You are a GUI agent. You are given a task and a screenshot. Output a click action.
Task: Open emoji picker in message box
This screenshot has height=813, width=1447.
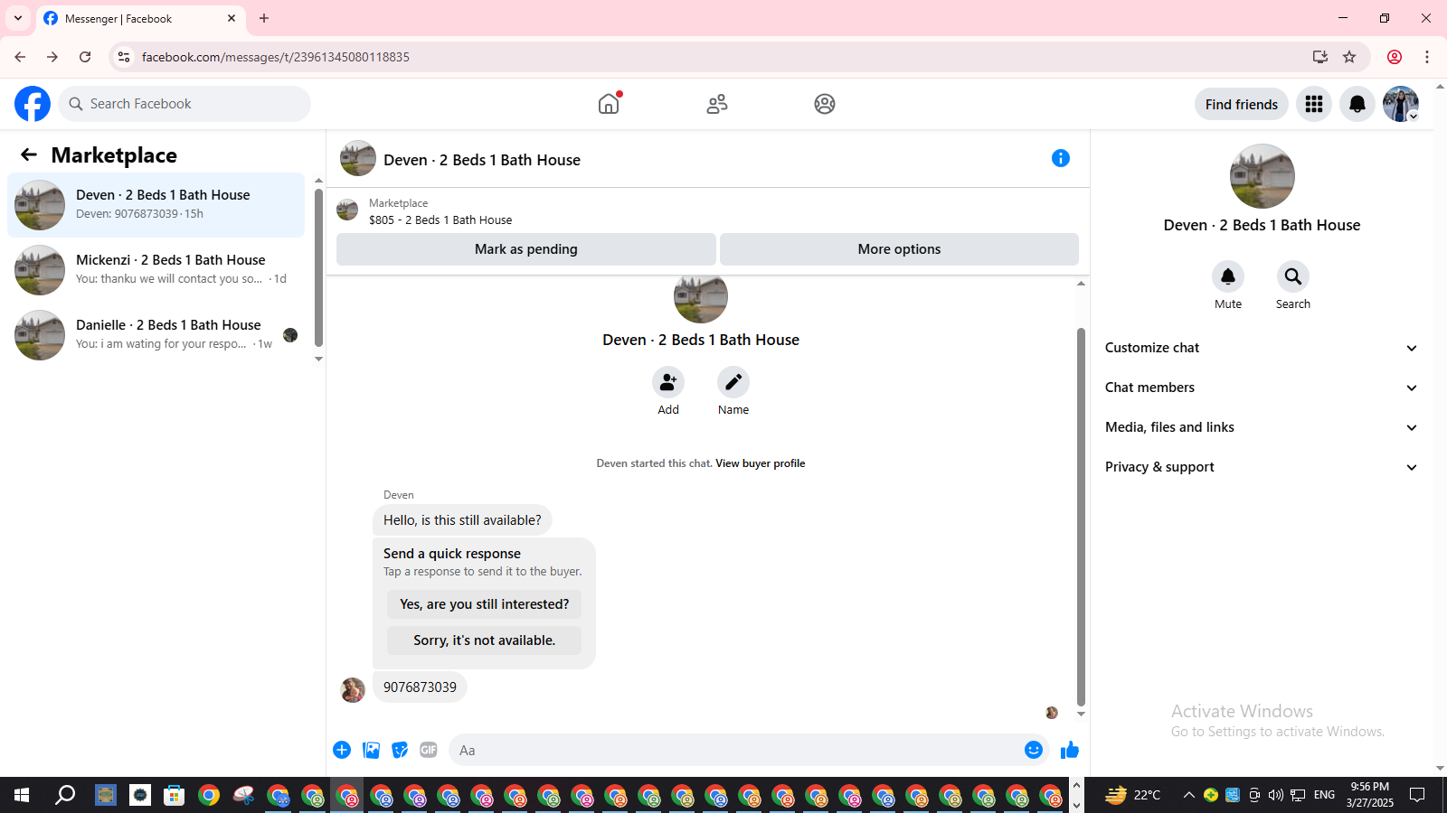coord(1034,750)
